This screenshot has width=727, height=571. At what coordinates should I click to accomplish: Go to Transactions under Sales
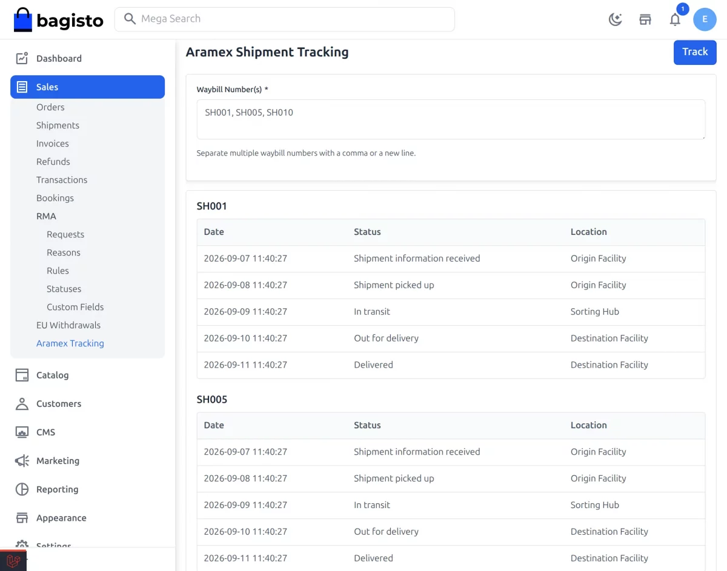(x=62, y=180)
